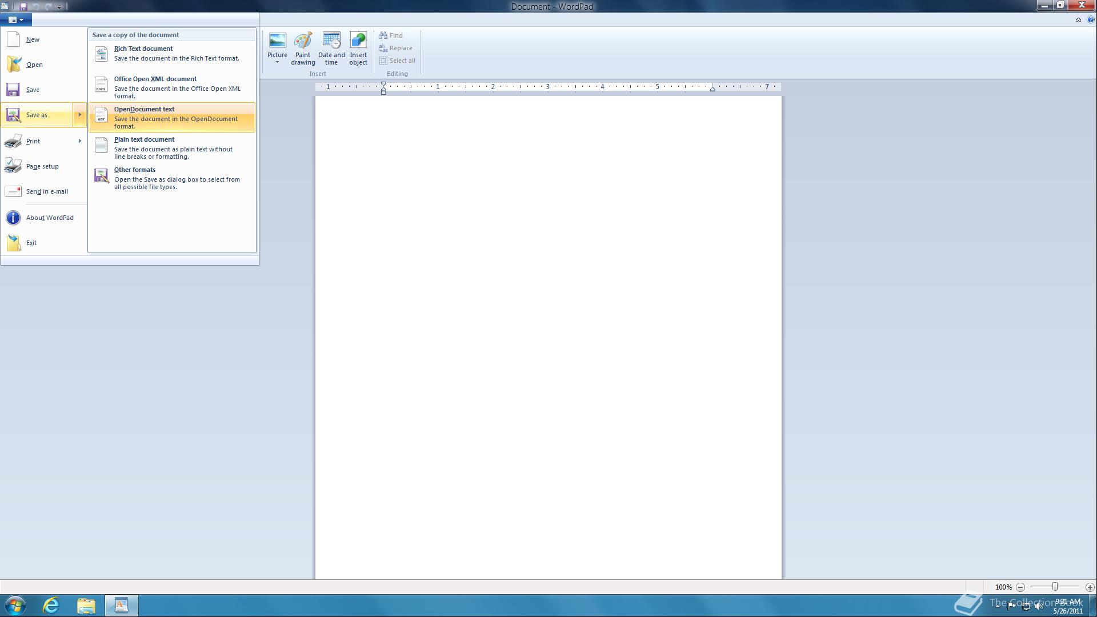Click the Insert object icon
This screenshot has height=617, width=1097.
click(x=358, y=40)
